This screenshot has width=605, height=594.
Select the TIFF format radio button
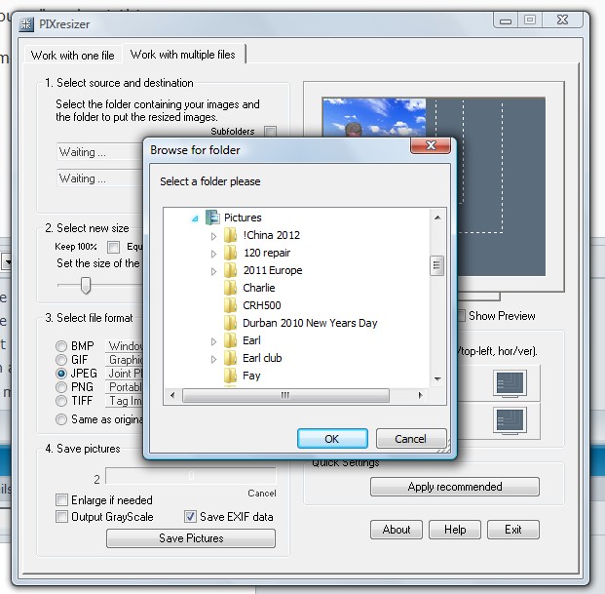61,401
